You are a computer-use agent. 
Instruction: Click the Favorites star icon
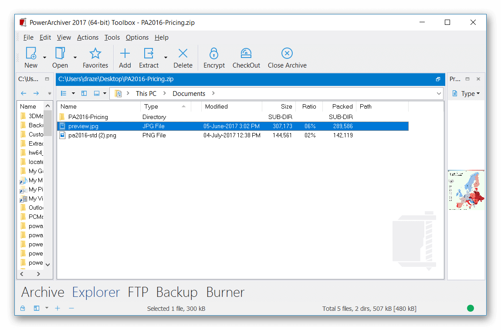pyautogui.click(x=95, y=53)
